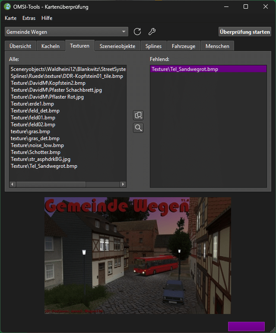The width and height of the screenshot is (276, 333).
Task: Click the Gemeinde Wegen map preview image
Action: click(x=138, y=256)
